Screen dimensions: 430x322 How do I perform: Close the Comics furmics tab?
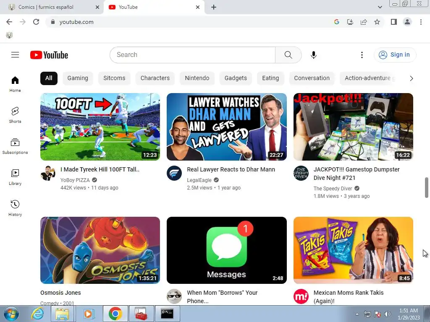click(x=97, y=8)
